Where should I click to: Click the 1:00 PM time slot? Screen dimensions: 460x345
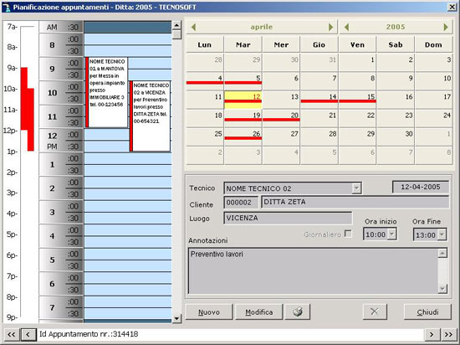[128, 158]
